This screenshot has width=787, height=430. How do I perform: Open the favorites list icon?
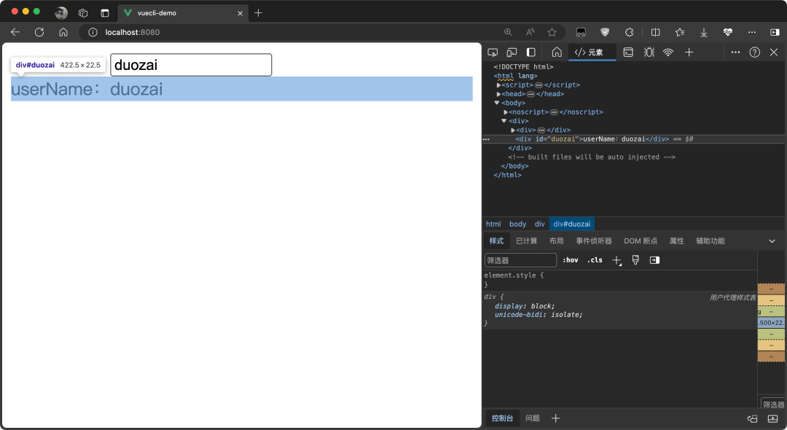pos(680,32)
